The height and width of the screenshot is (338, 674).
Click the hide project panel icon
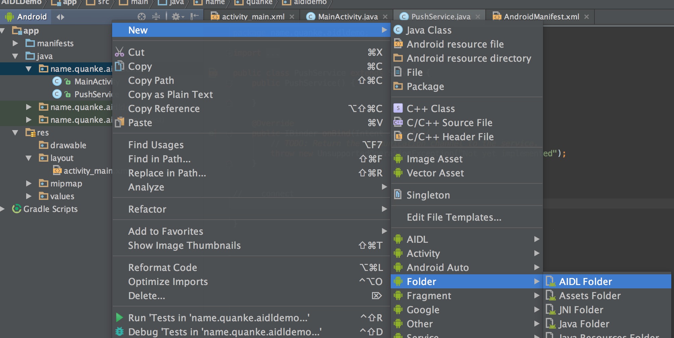(x=194, y=16)
